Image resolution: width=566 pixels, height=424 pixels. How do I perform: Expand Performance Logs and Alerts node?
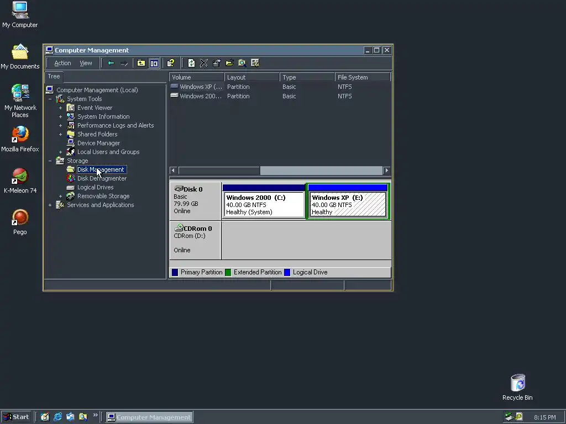tap(60, 125)
